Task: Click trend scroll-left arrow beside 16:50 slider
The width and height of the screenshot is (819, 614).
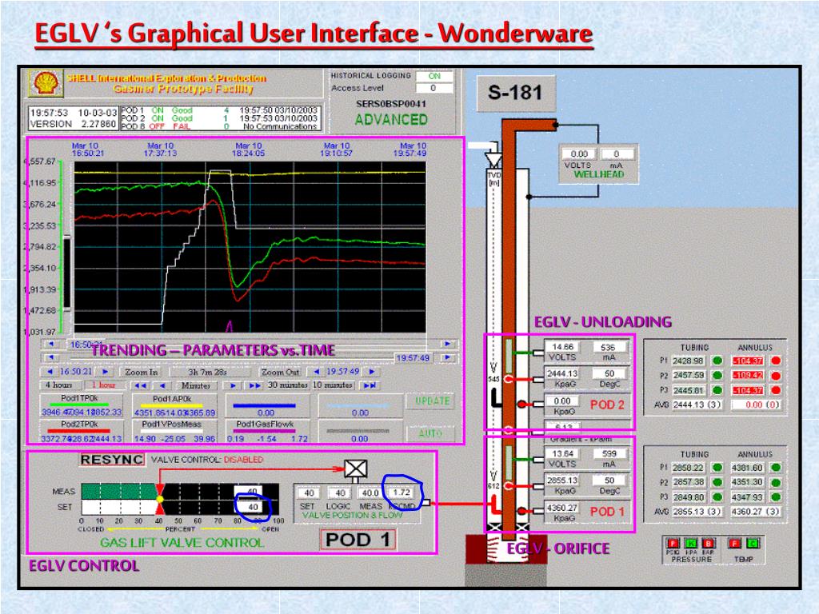Action: pyautogui.click(x=50, y=344)
